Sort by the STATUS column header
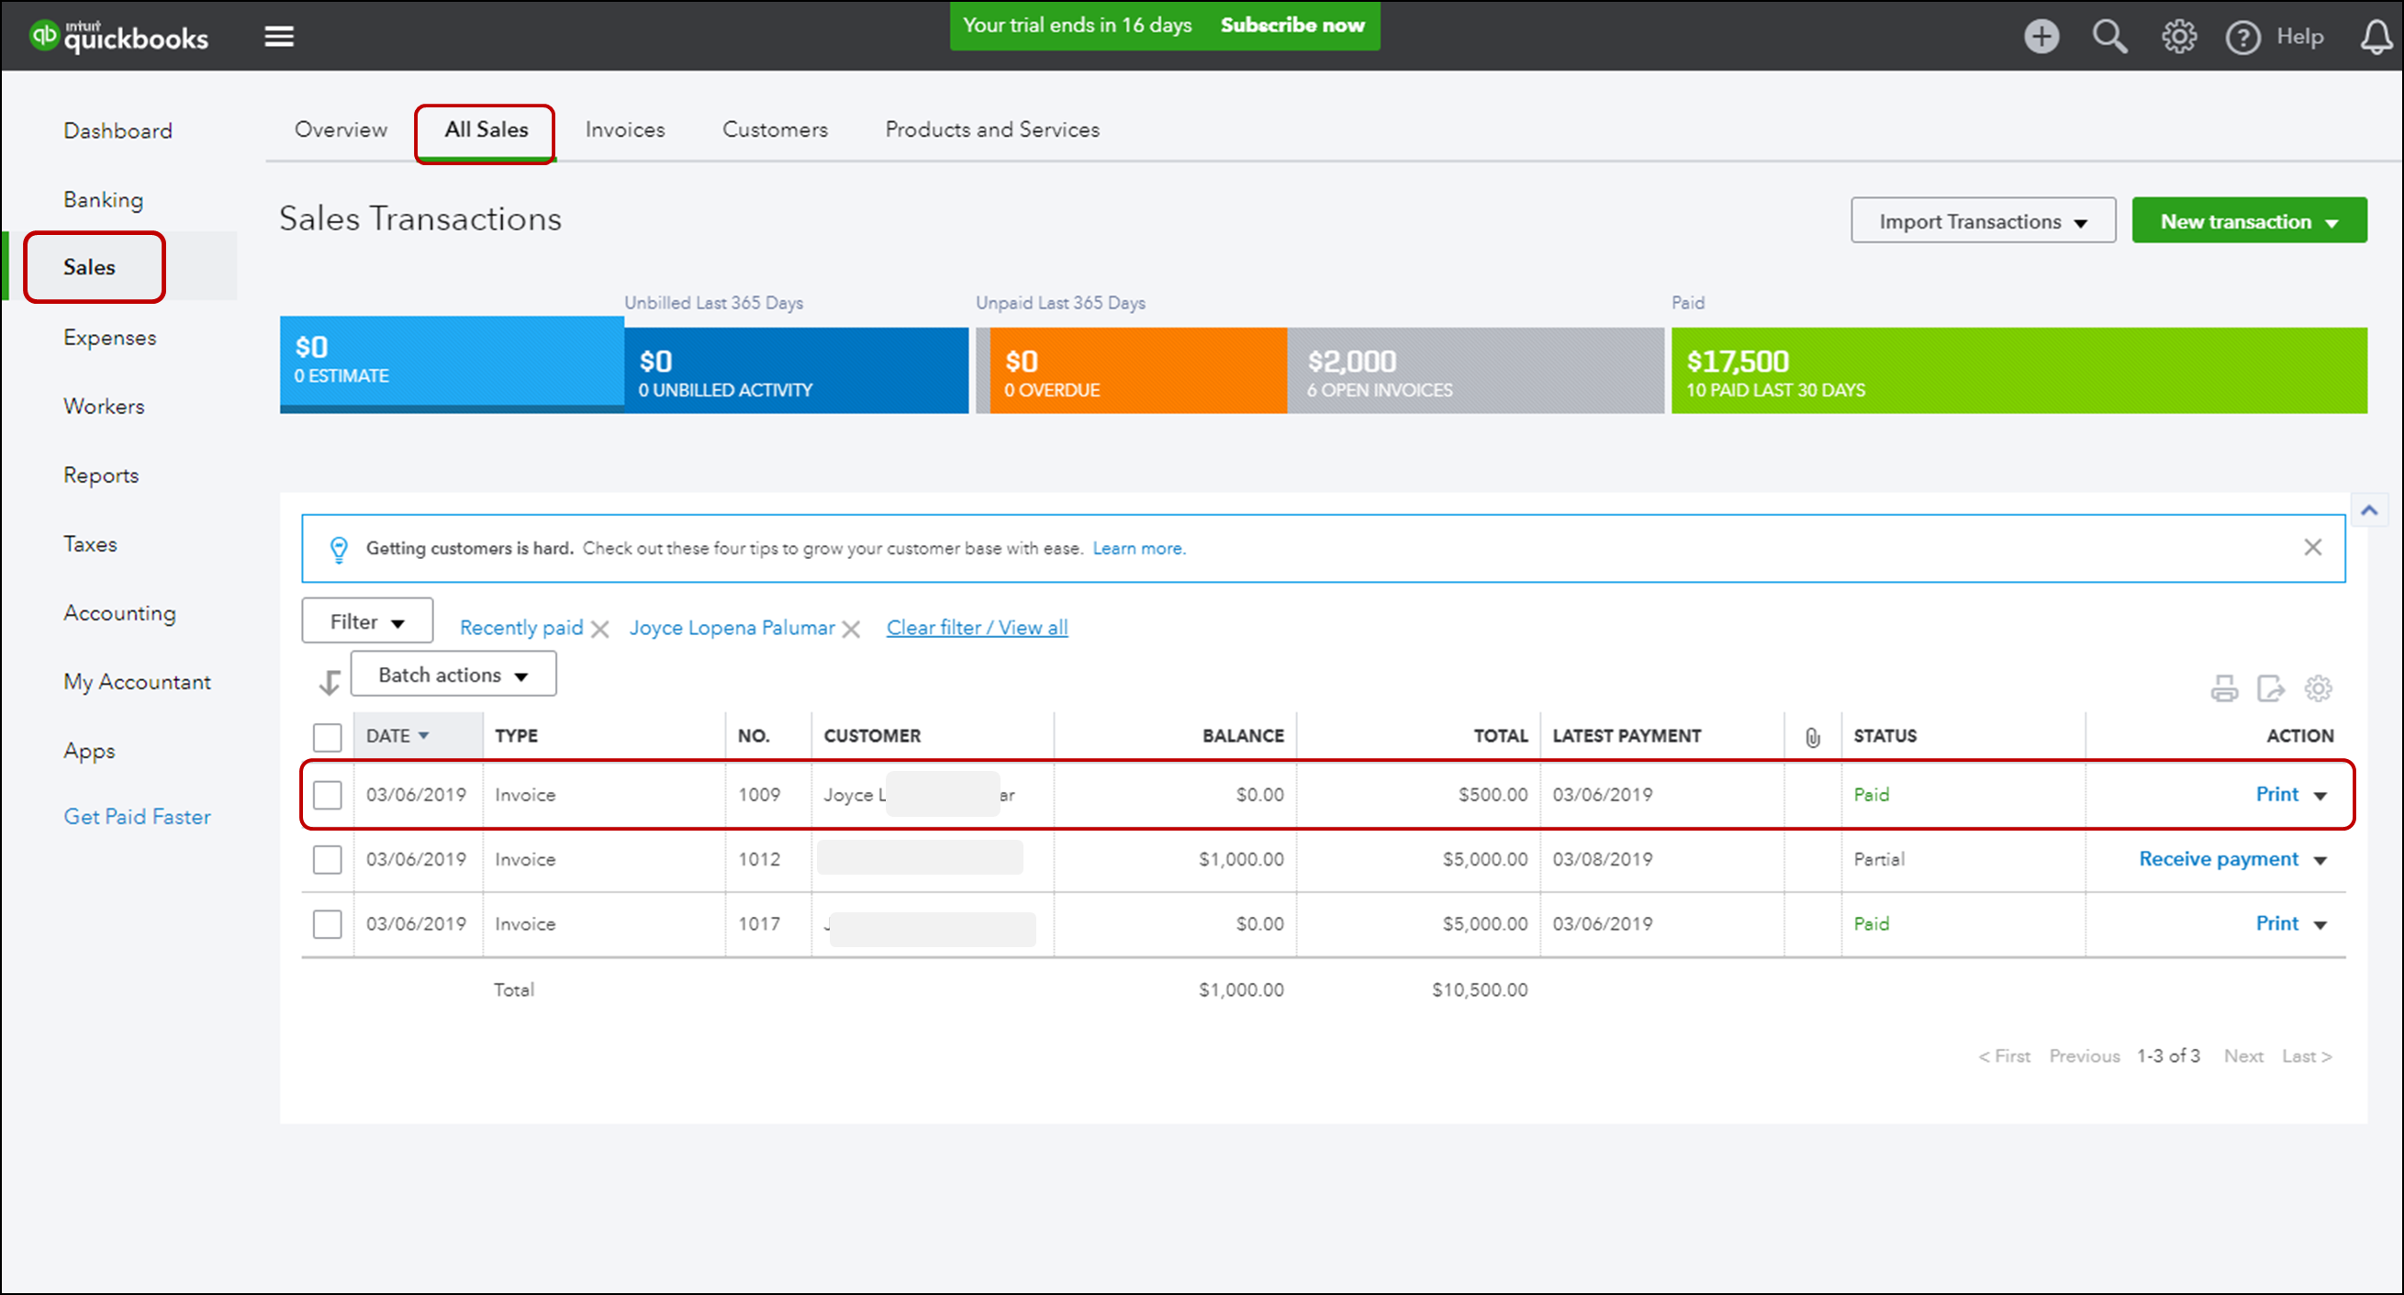2404x1295 pixels. click(1884, 736)
